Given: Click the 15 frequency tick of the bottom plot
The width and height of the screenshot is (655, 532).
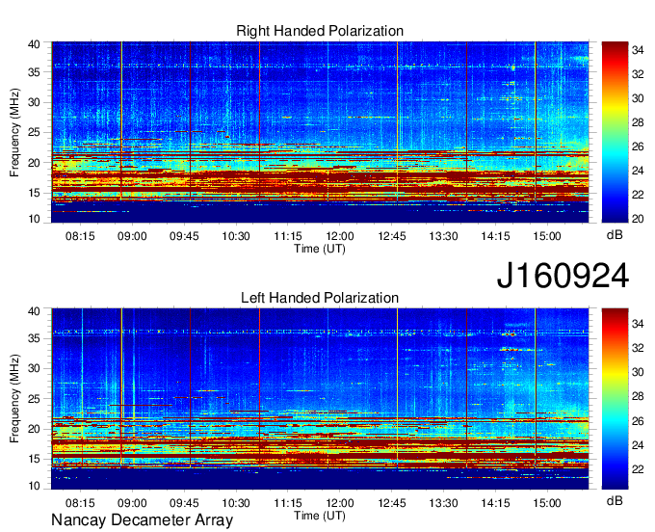Looking at the screenshot, I should [35, 459].
